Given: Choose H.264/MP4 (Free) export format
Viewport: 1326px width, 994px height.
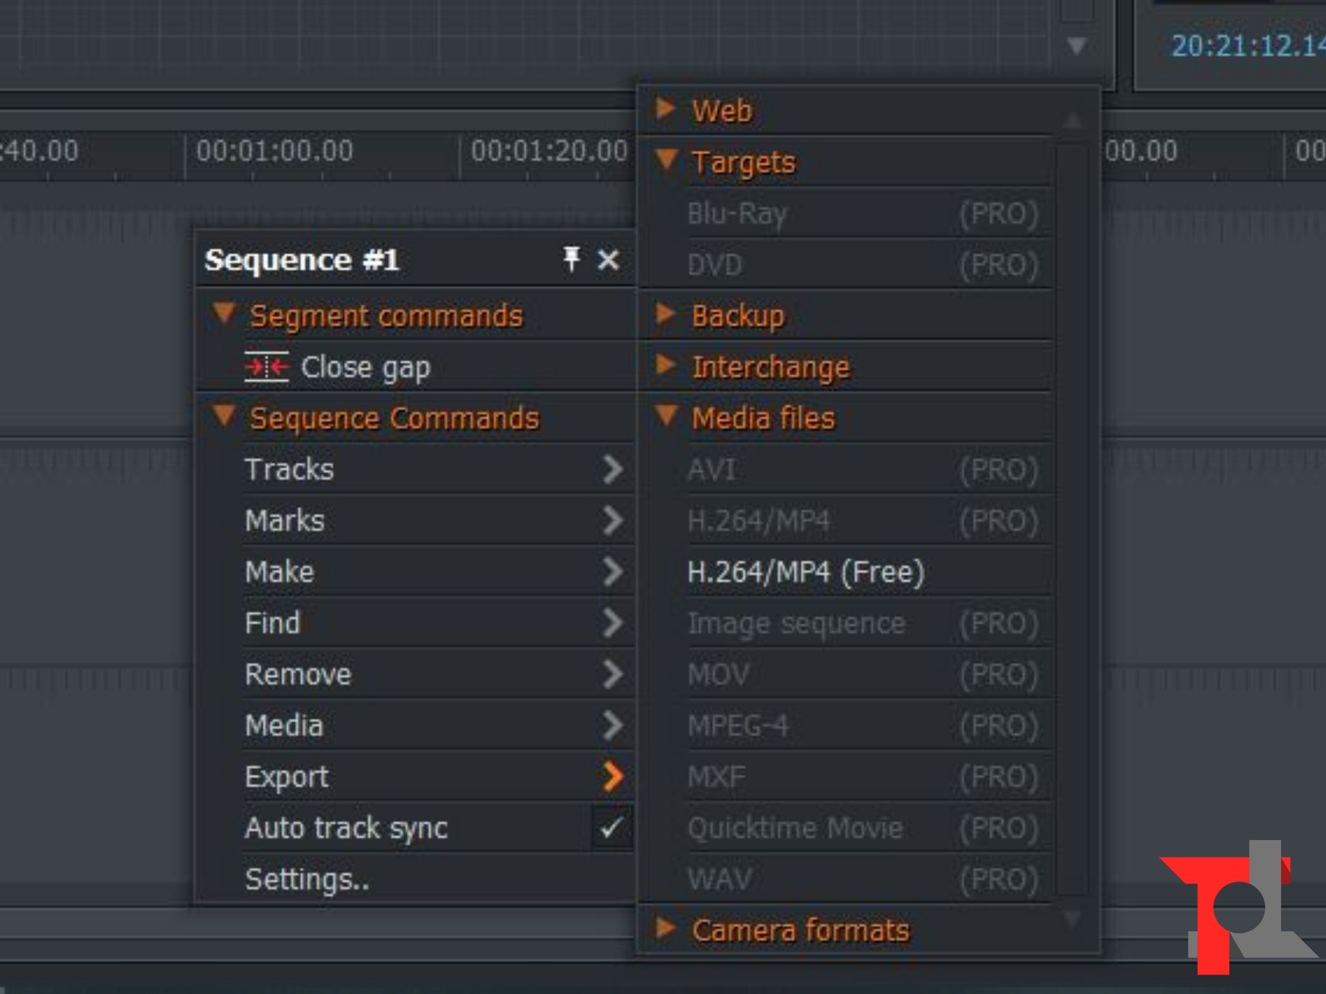Looking at the screenshot, I should click(805, 572).
